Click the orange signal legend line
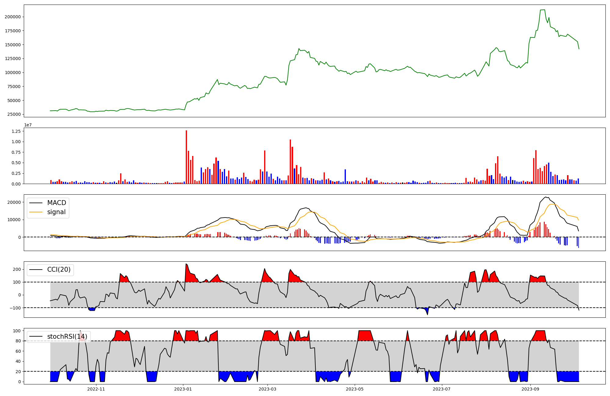Image resolution: width=610 pixels, height=396 pixels. (x=36, y=212)
